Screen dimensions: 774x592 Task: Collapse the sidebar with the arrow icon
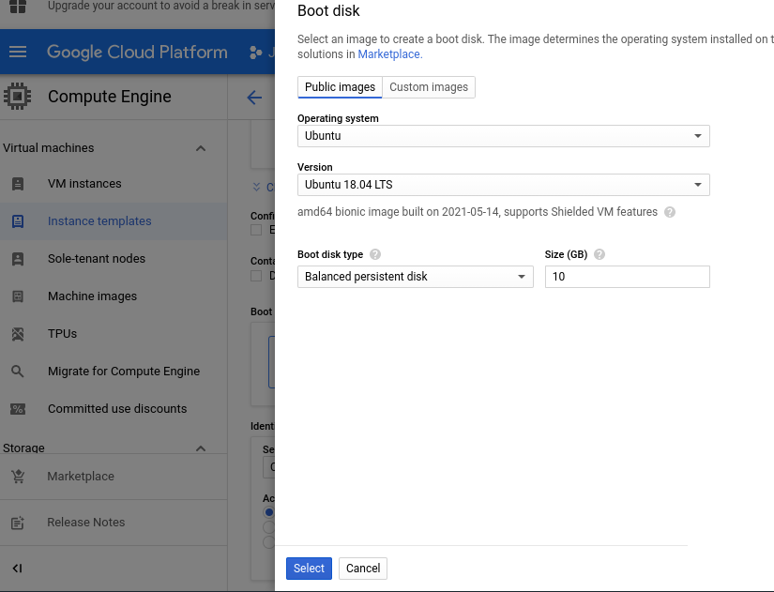click(17, 569)
